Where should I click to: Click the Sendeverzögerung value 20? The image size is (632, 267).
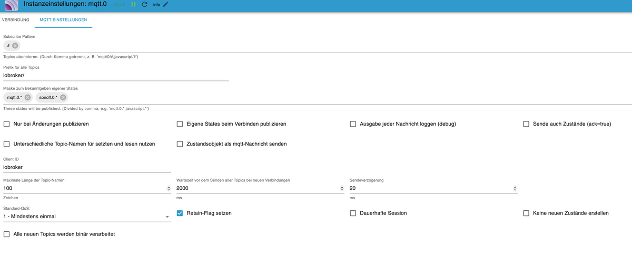coord(353,188)
